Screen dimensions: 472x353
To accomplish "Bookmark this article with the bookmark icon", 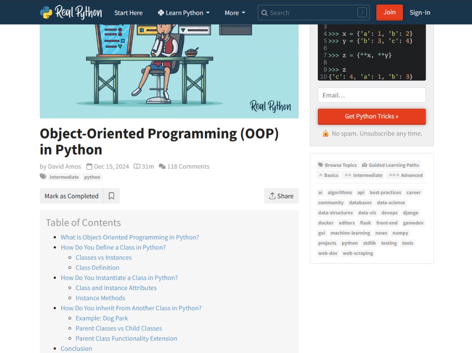I will pyautogui.click(x=111, y=196).
